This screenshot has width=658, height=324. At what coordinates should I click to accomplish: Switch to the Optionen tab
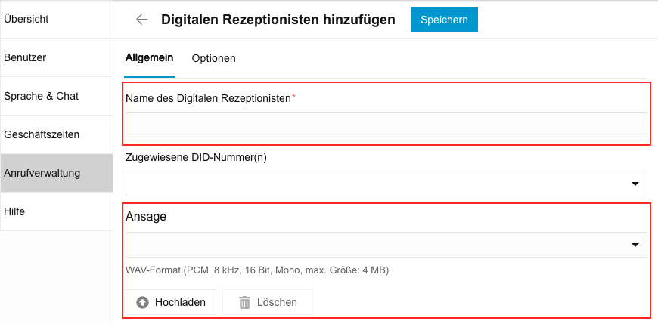click(213, 58)
